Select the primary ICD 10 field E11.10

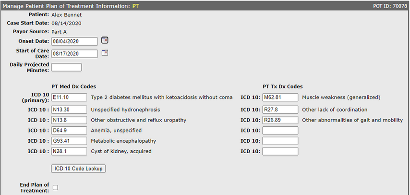pyautogui.click(x=69, y=97)
